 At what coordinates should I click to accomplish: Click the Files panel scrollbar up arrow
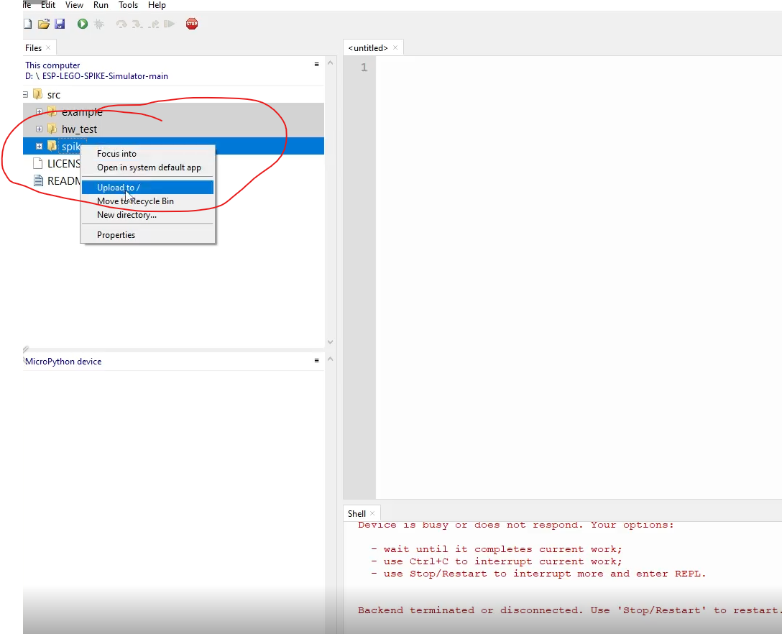(330, 62)
